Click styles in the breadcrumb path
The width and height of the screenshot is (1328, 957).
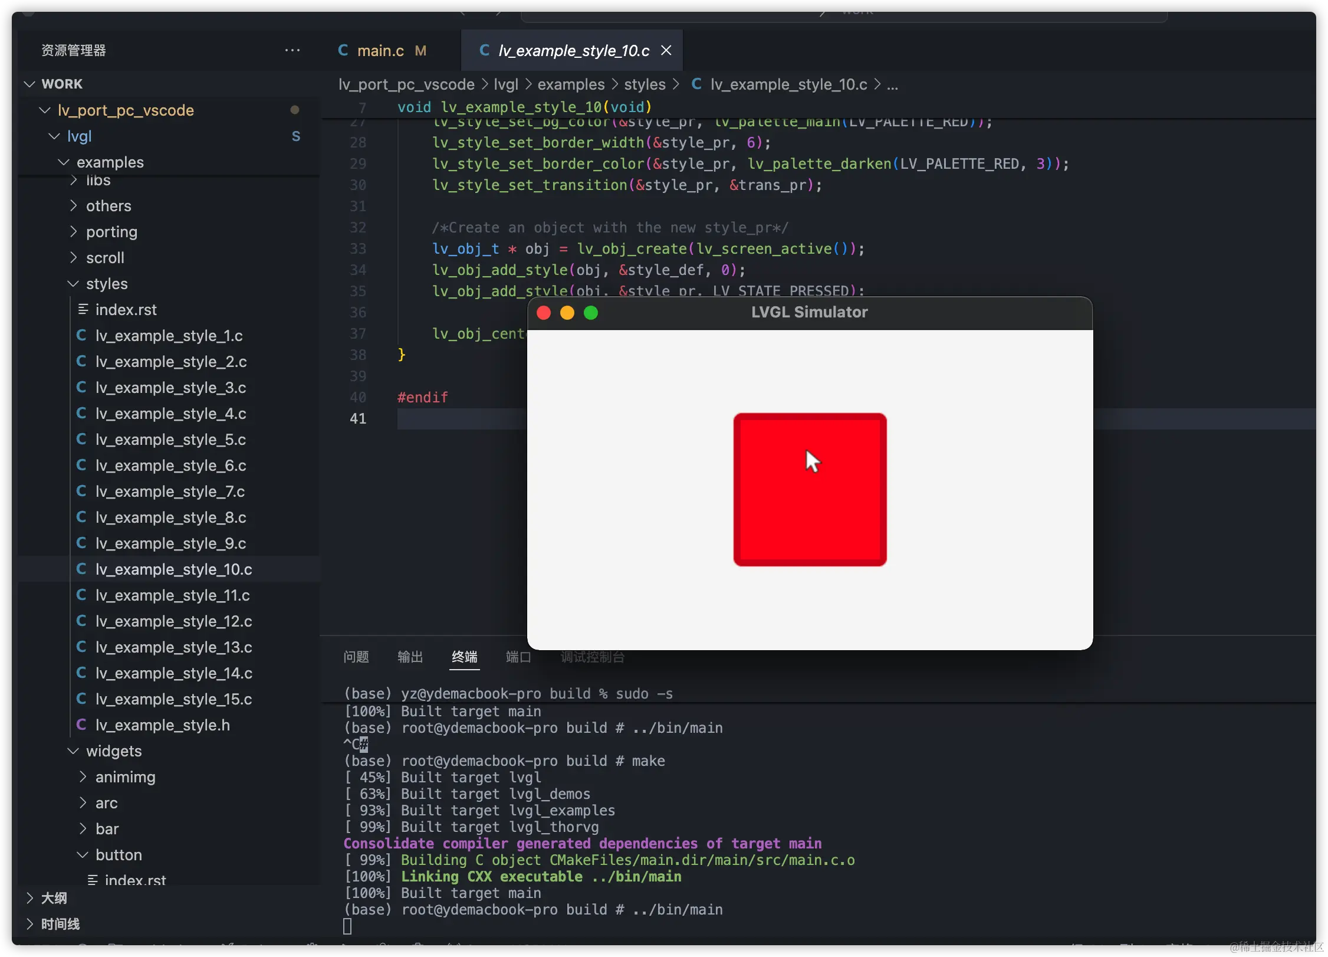[x=644, y=84]
